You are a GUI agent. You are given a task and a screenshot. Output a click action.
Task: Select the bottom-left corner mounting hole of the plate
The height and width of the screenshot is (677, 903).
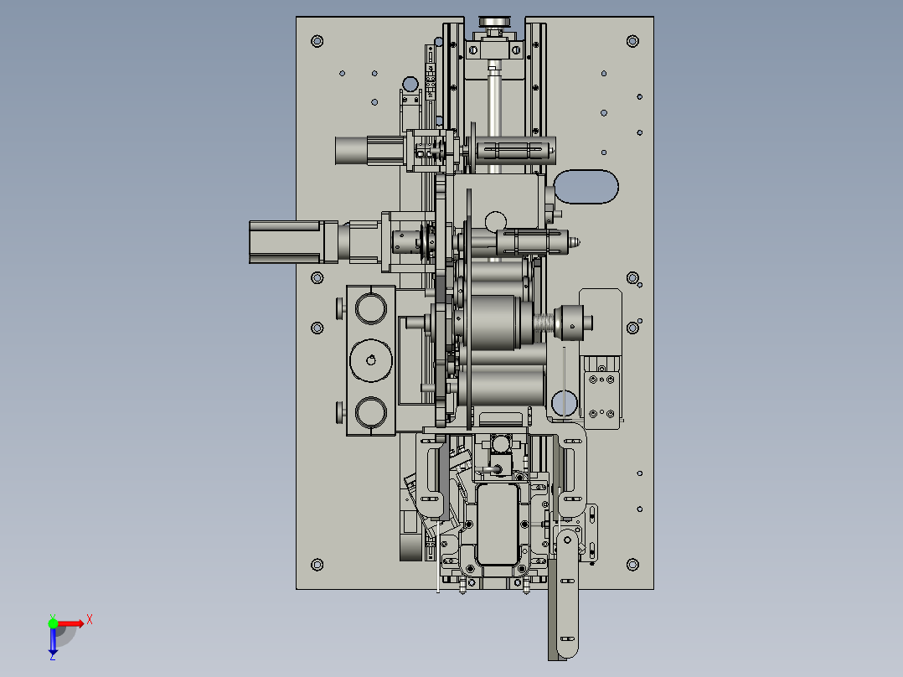[x=317, y=565]
